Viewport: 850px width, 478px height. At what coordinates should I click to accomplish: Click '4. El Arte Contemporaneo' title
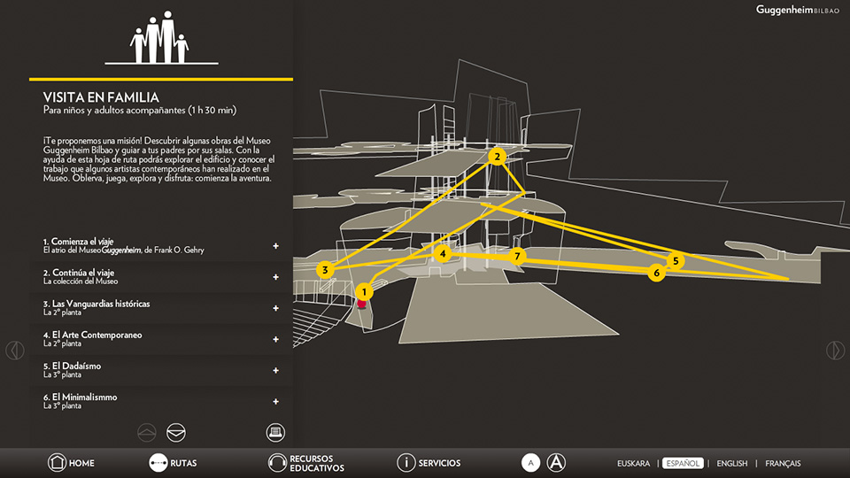click(92, 335)
